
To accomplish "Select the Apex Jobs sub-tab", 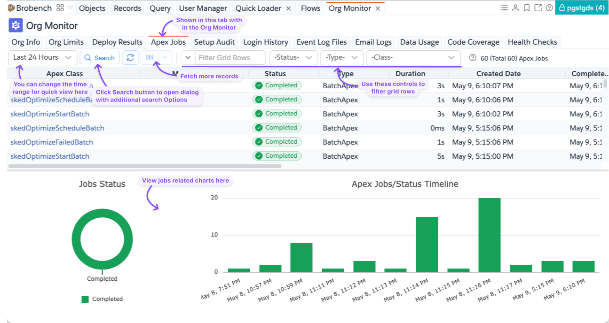I will tap(168, 42).
